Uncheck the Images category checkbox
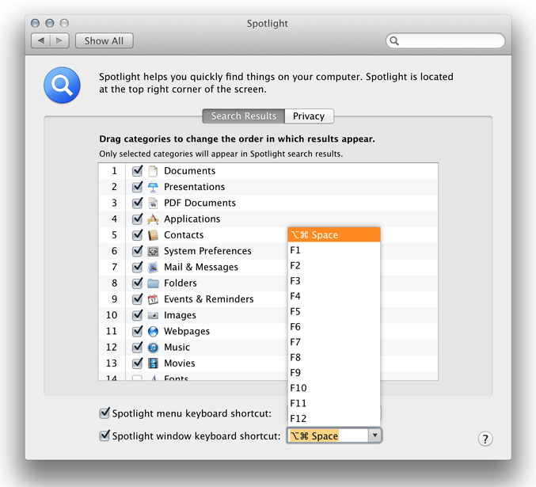Screen dimensions: 536x487 tap(138, 315)
